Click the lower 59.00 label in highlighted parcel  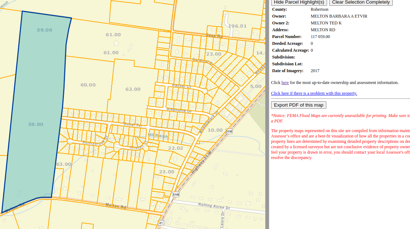click(x=36, y=125)
